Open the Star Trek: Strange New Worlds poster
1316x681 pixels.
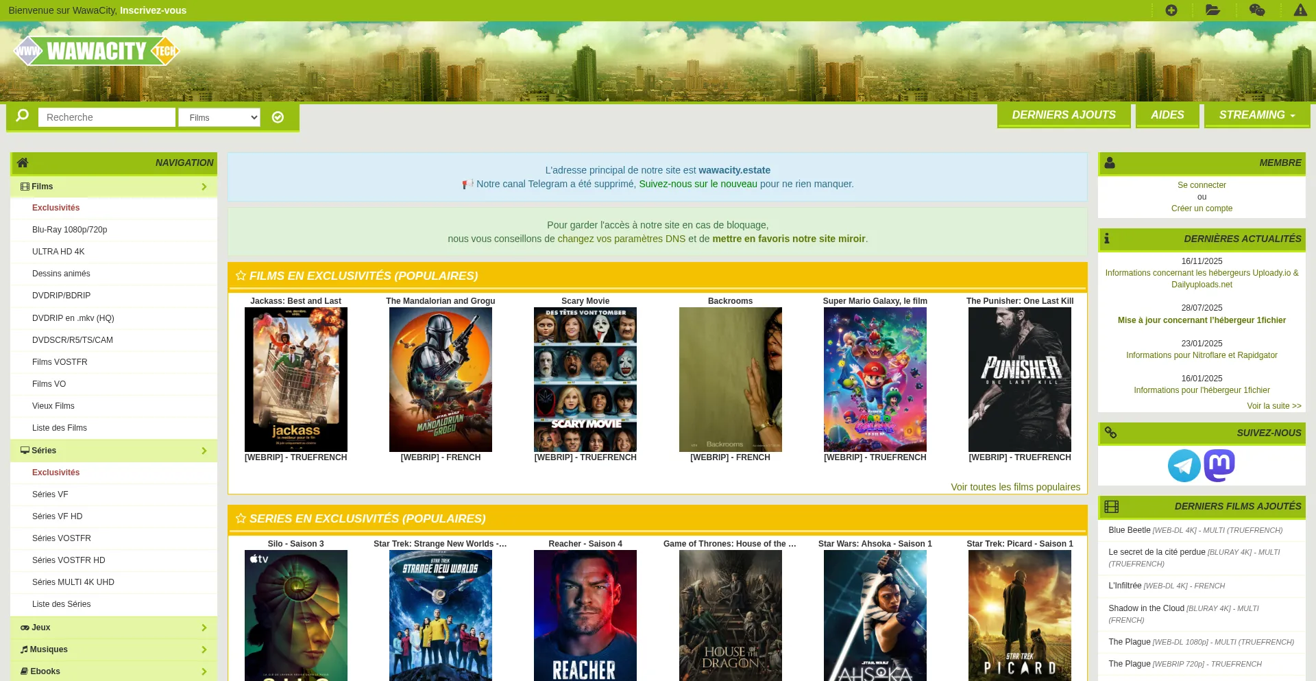click(x=441, y=615)
